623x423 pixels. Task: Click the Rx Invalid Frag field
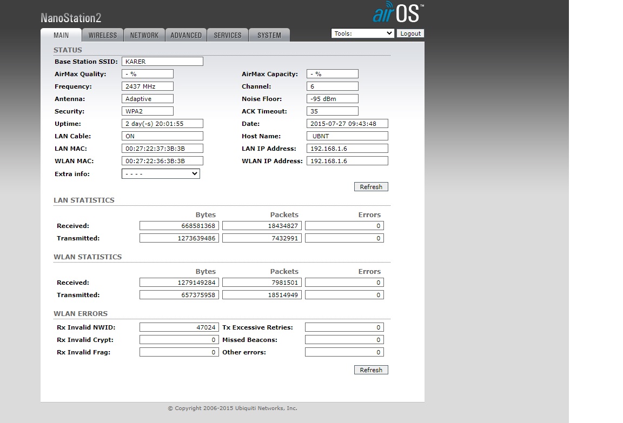coord(179,352)
